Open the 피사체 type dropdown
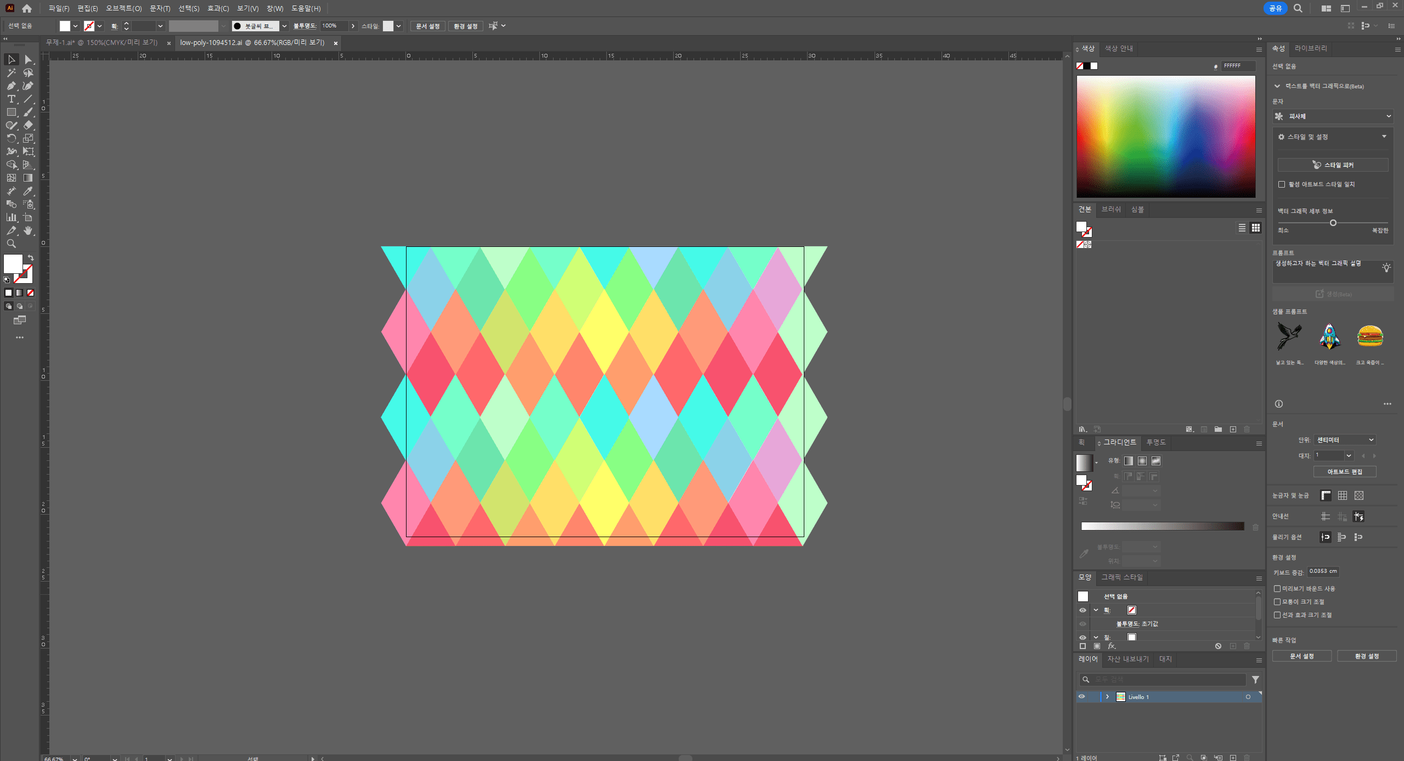Viewport: 1404px width, 761px height. pos(1332,116)
